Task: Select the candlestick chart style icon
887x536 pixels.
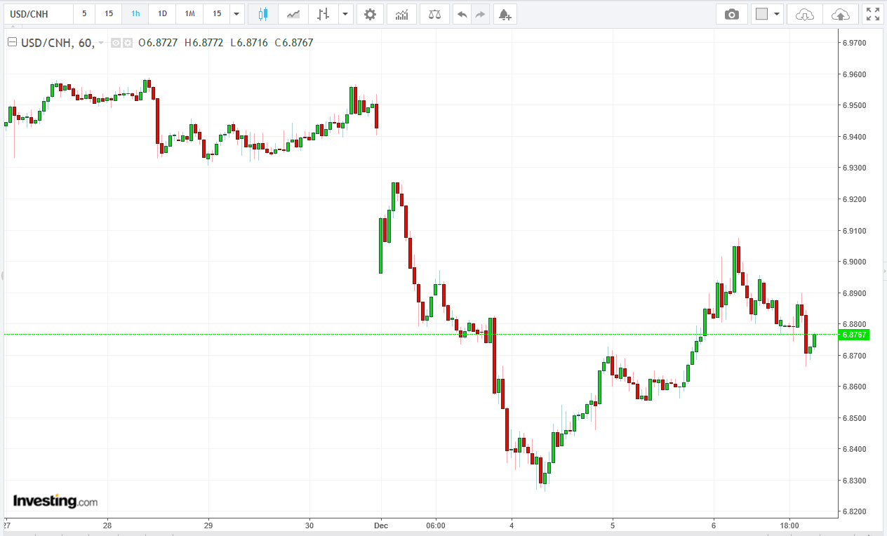Action: [x=263, y=14]
